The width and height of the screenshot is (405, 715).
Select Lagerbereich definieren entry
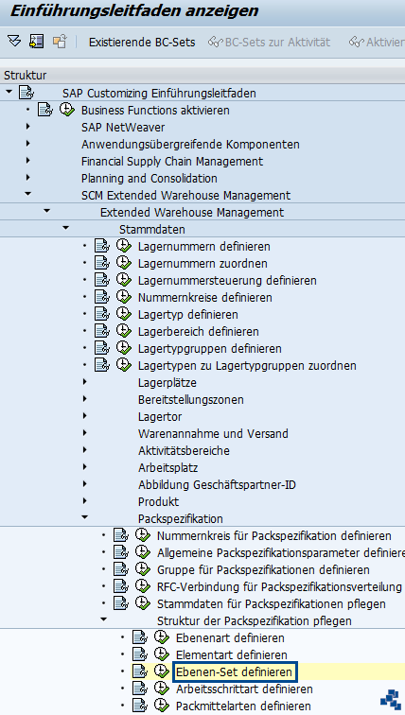click(199, 332)
